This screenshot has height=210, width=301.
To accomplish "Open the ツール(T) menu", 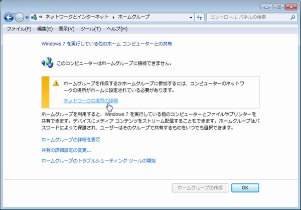I will pyautogui.click(x=91, y=29).
